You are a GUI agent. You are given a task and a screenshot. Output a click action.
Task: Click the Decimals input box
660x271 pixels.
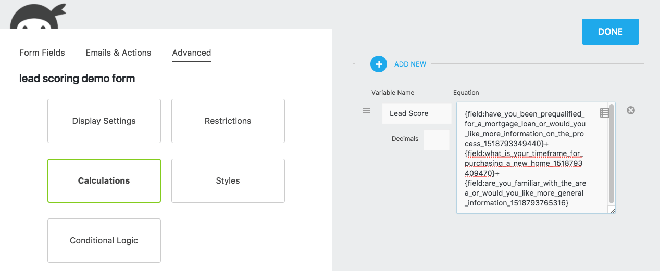point(436,140)
